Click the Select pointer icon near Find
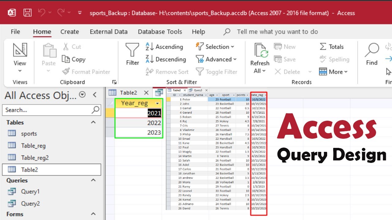 388,71
